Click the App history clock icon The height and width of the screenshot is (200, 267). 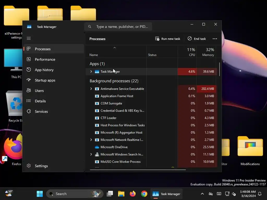click(29, 70)
